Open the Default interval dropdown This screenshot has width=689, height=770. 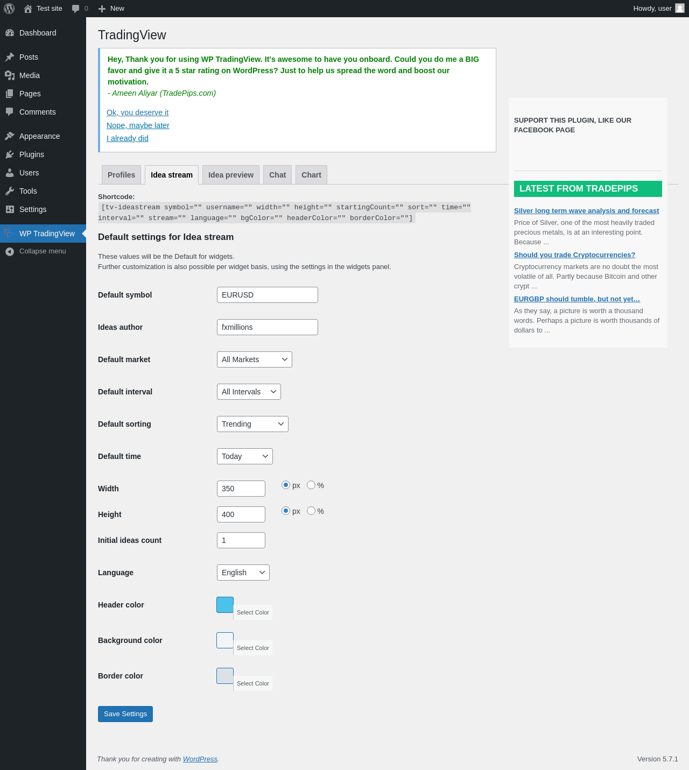point(249,392)
